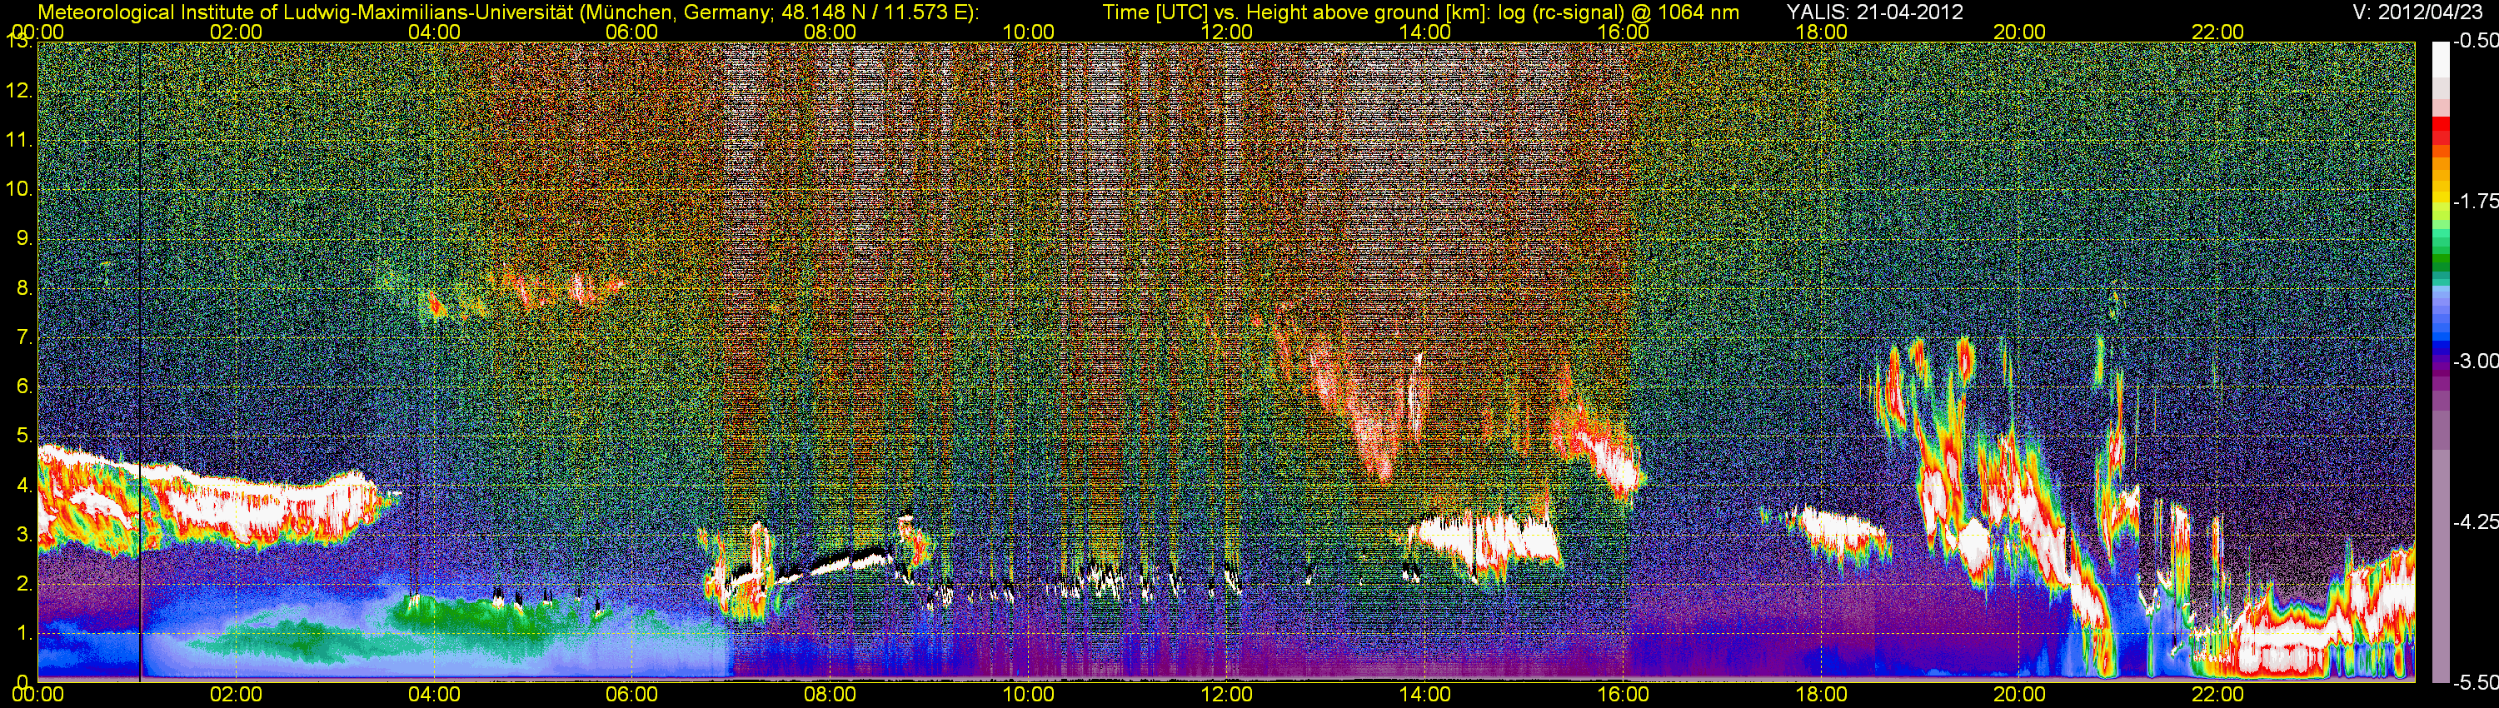Pick the 14:00 label on the bottom time axis

(x=1425, y=695)
